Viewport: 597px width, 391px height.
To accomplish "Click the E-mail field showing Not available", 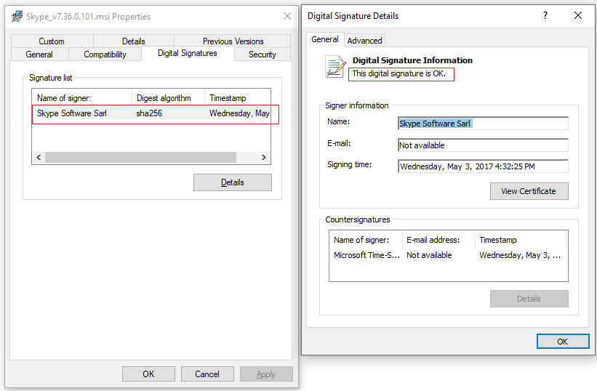I will click(483, 145).
